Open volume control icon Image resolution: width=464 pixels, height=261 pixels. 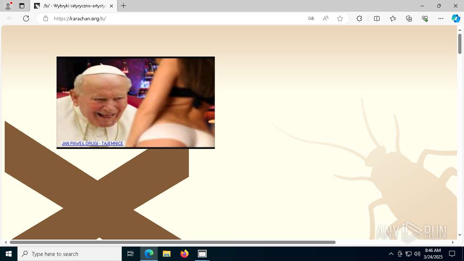click(x=417, y=254)
